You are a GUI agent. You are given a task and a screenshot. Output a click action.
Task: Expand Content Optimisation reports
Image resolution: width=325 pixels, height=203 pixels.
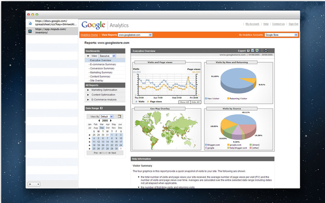click(88, 95)
